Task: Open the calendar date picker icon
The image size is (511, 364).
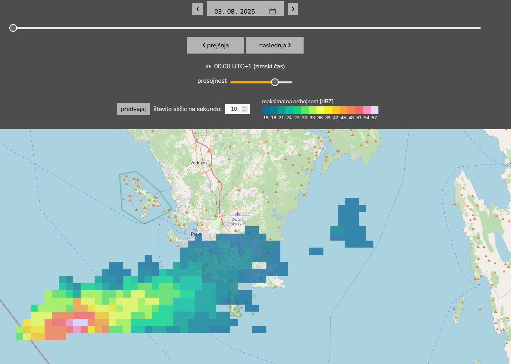Action: point(273,11)
